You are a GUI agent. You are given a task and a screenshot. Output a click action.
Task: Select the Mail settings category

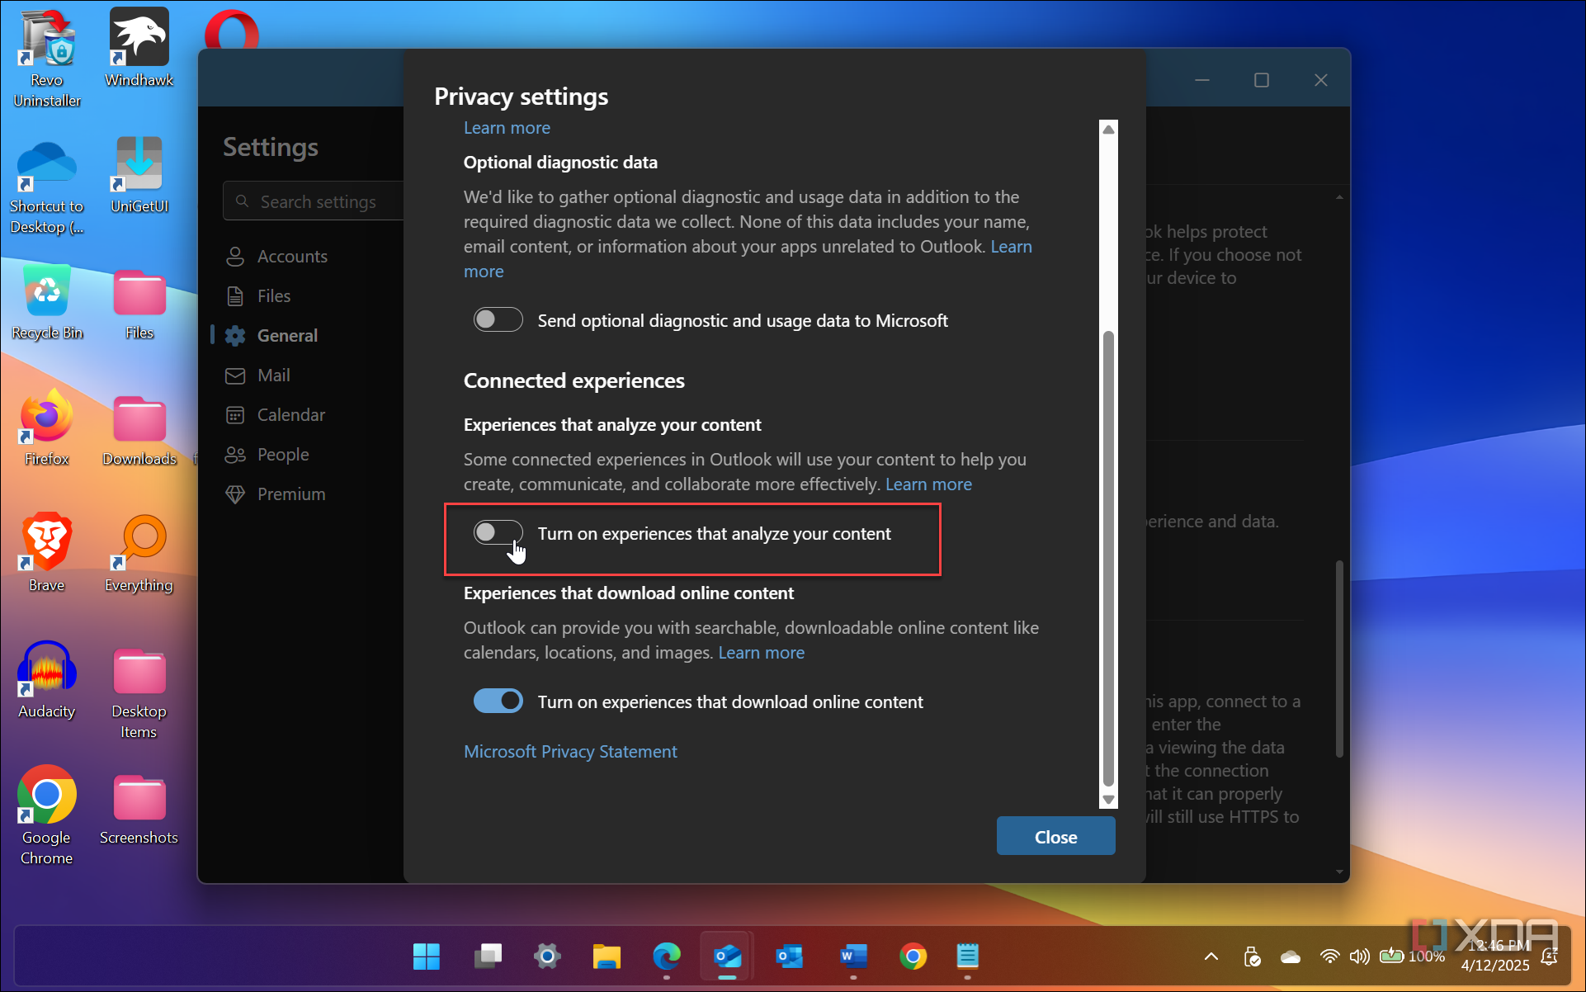273,376
